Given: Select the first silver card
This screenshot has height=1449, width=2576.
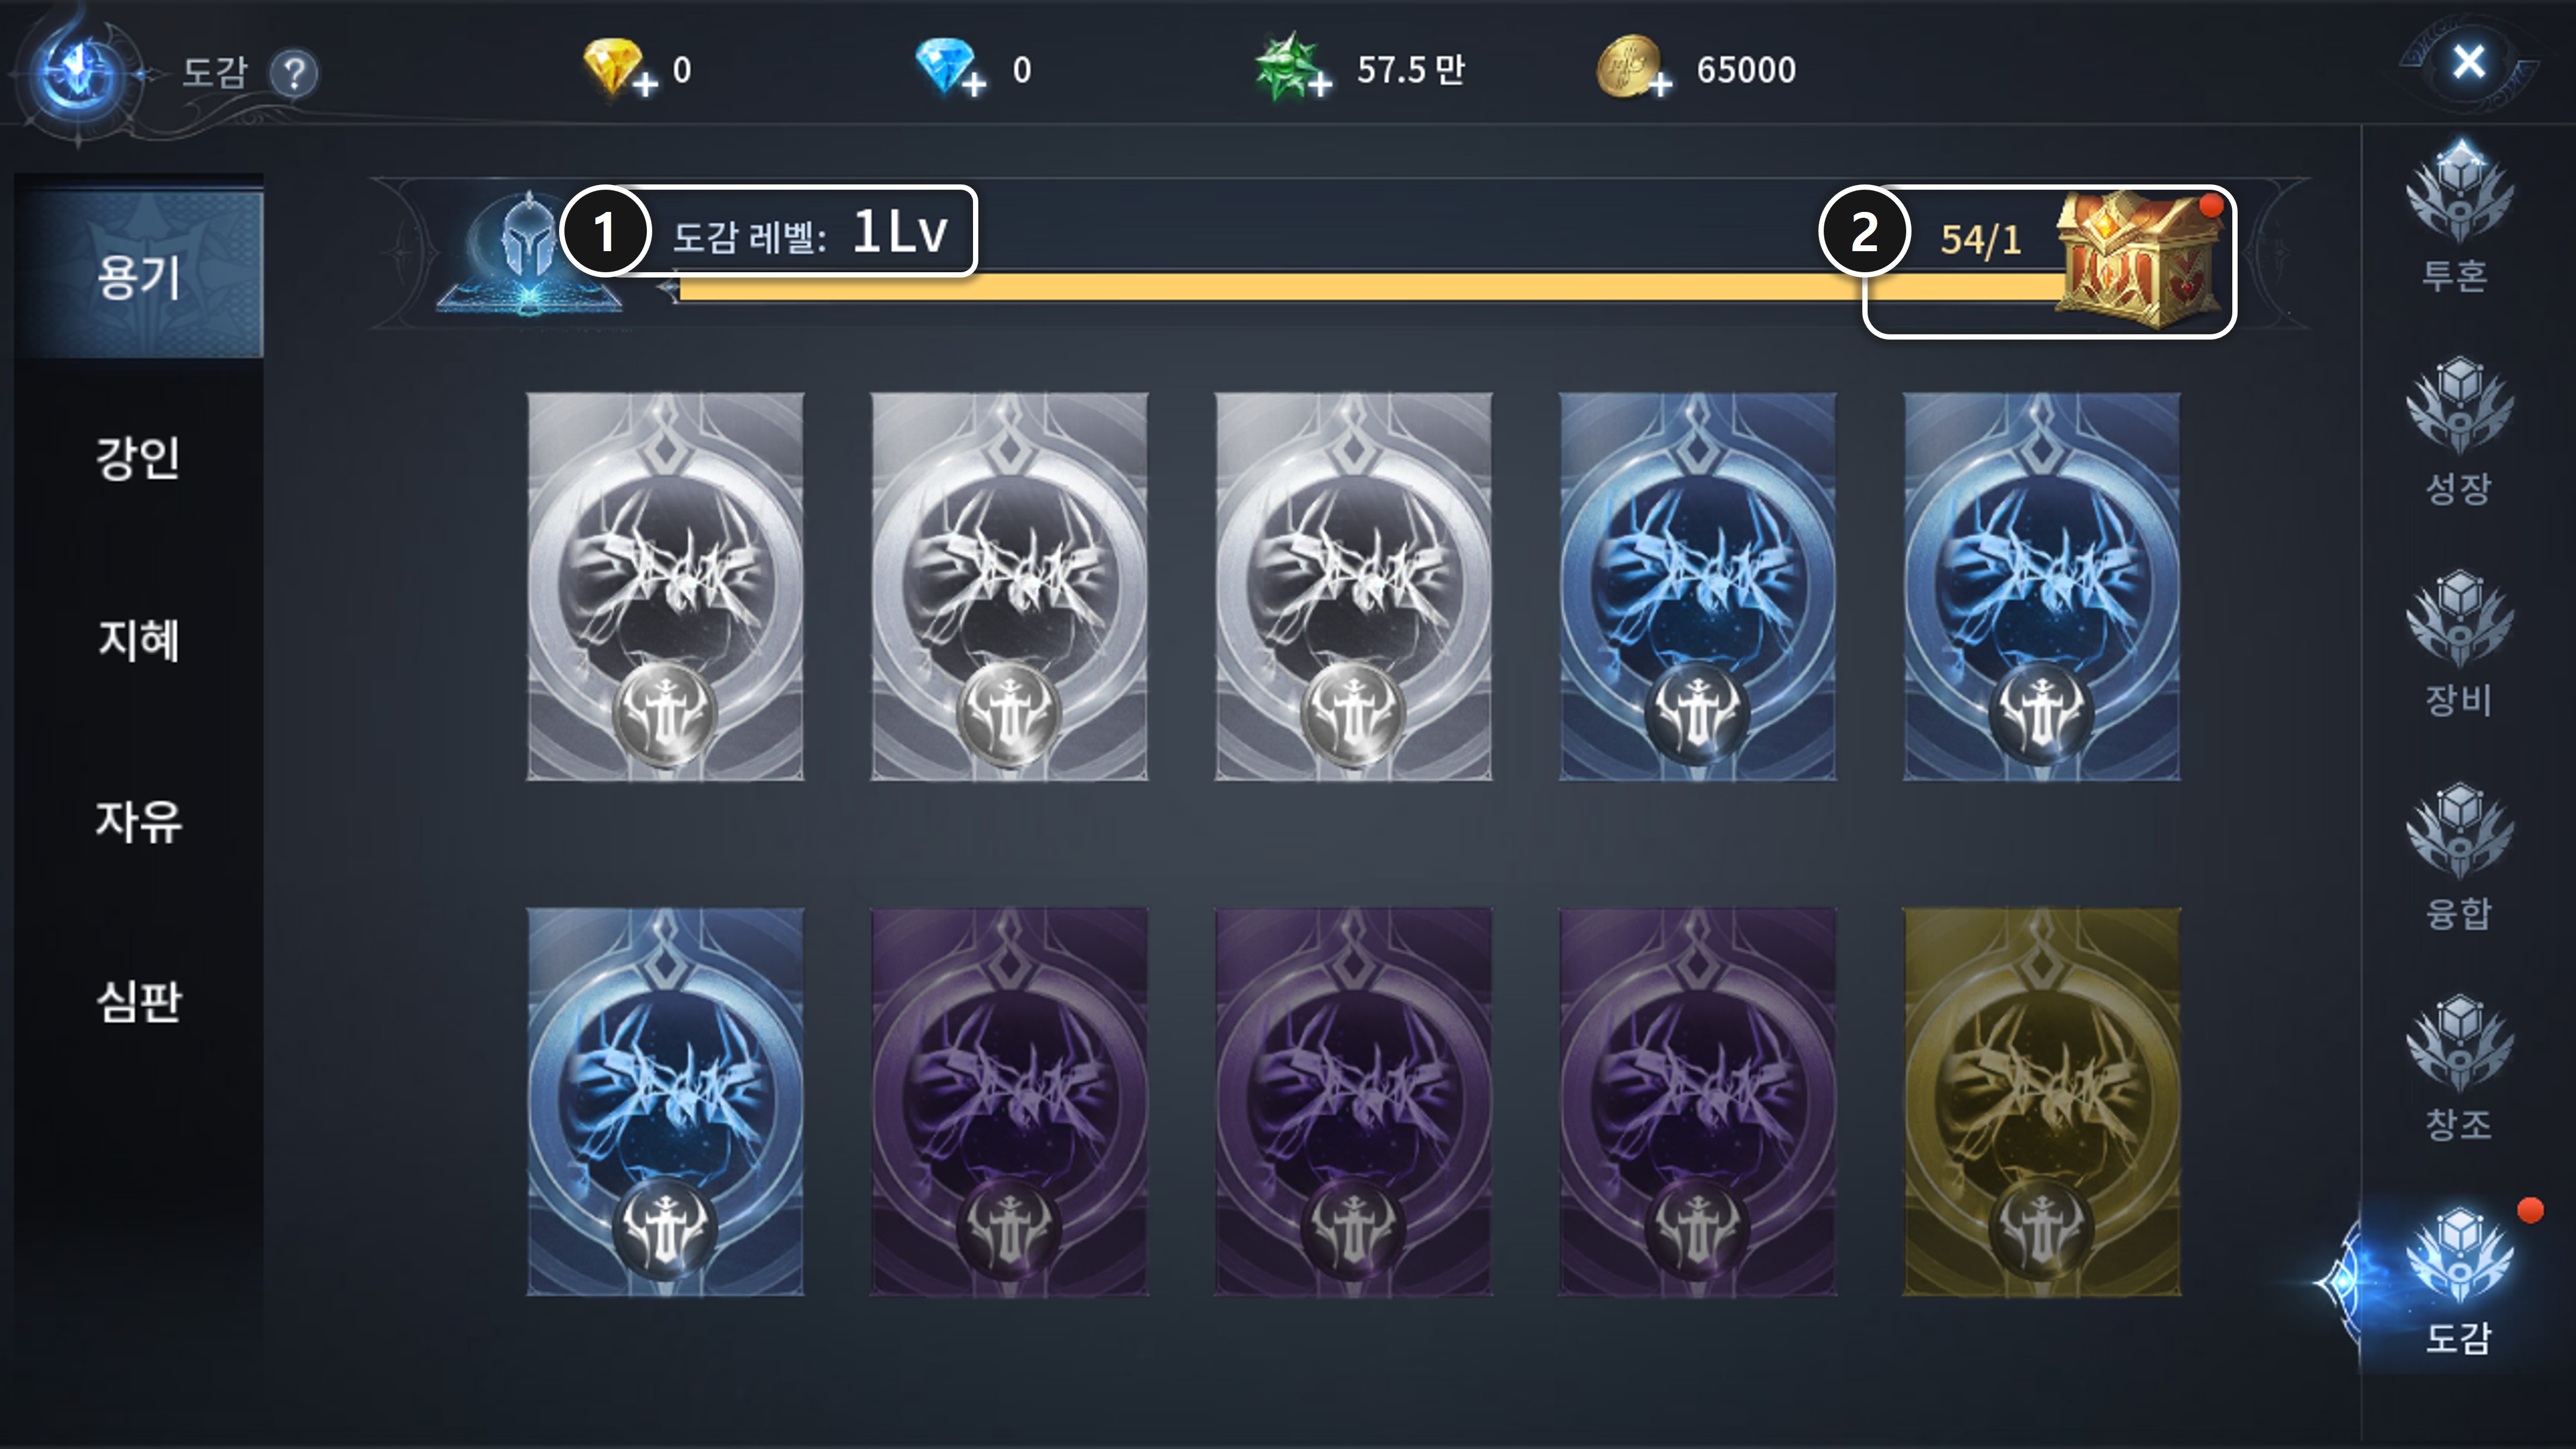Looking at the screenshot, I should coord(665,586).
